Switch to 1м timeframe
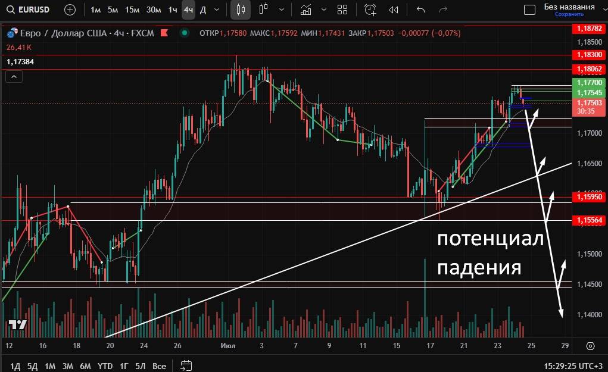 (x=95, y=10)
